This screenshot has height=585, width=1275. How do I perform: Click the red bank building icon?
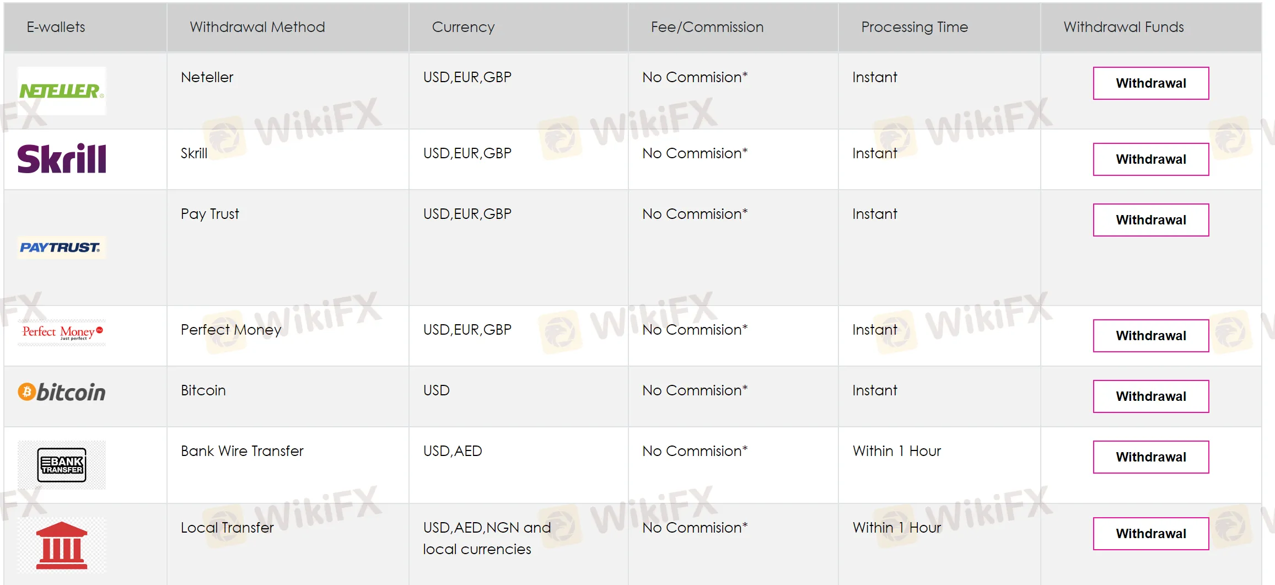pyautogui.click(x=62, y=545)
